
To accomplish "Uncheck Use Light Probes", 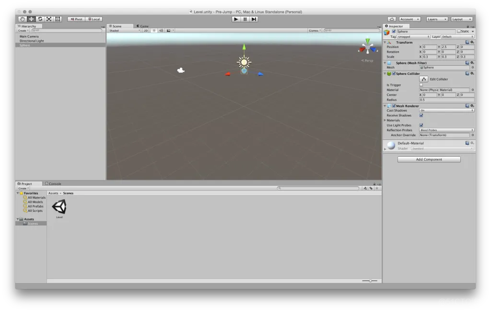I will (421, 125).
